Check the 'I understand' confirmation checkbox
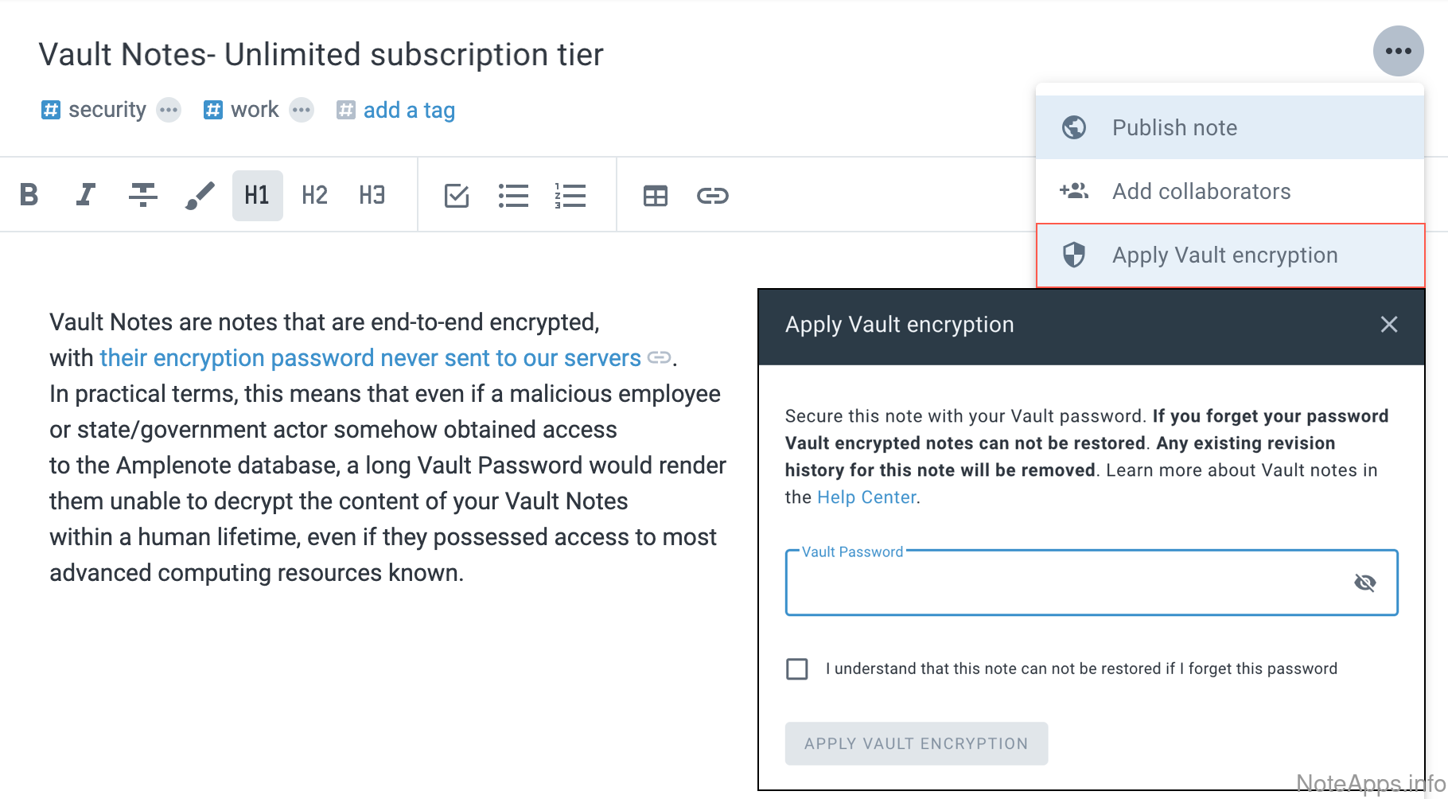The height and width of the screenshot is (799, 1448). click(x=797, y=668)
